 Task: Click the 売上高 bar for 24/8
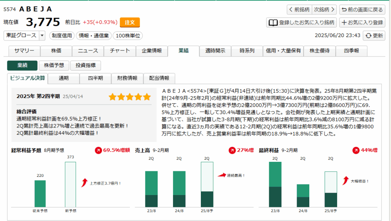pos(179,189)
